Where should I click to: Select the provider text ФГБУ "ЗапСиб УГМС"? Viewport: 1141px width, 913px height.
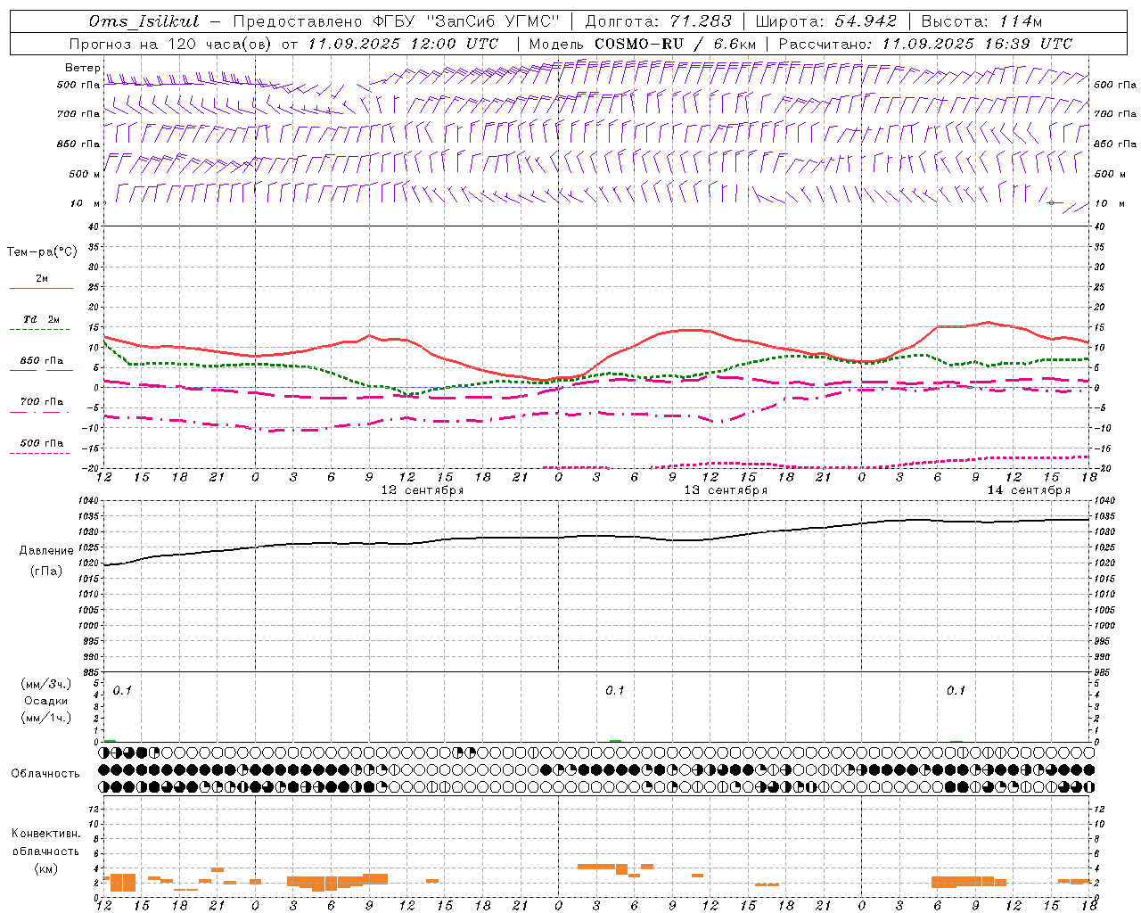[467, 21]
